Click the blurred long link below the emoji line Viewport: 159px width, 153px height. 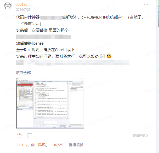72,62
